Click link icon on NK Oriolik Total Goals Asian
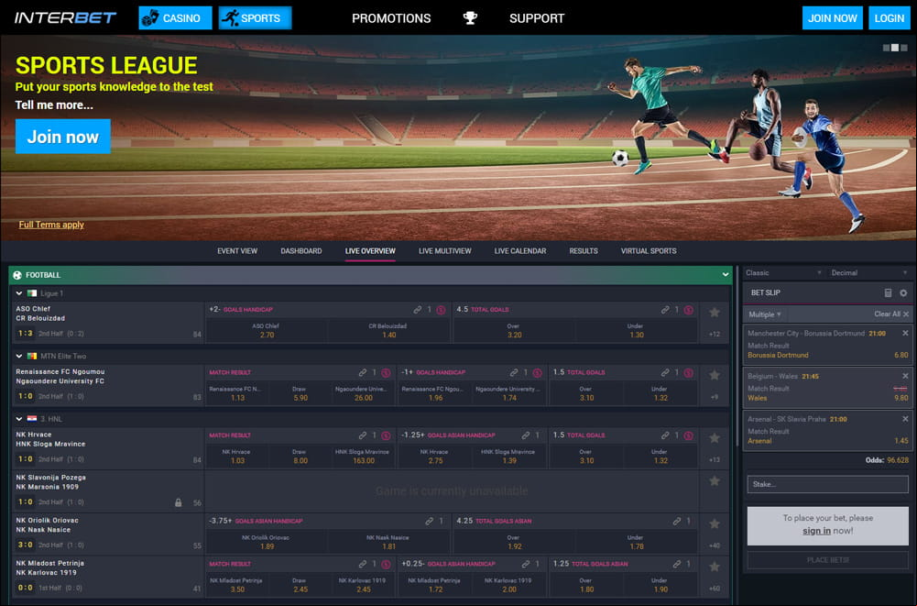This screenshot has height=606, width=917. (677, 521)
